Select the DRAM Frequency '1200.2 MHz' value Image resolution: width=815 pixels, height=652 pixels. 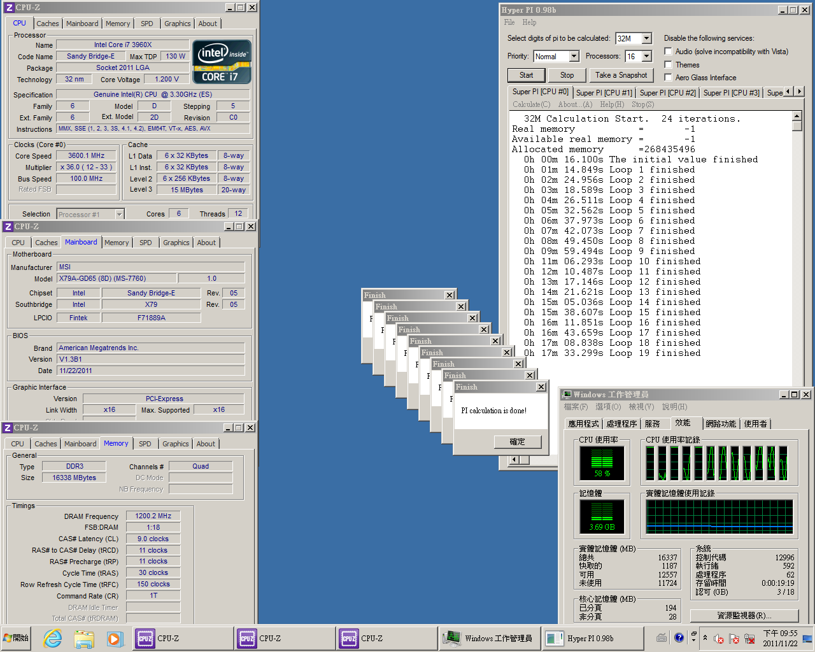click(x=153, y=516)
